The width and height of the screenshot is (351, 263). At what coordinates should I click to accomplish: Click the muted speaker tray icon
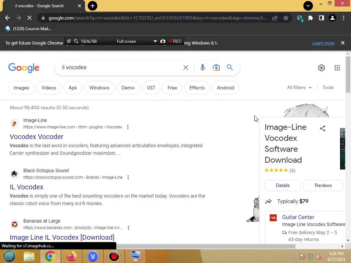click(x=319, y=256)
